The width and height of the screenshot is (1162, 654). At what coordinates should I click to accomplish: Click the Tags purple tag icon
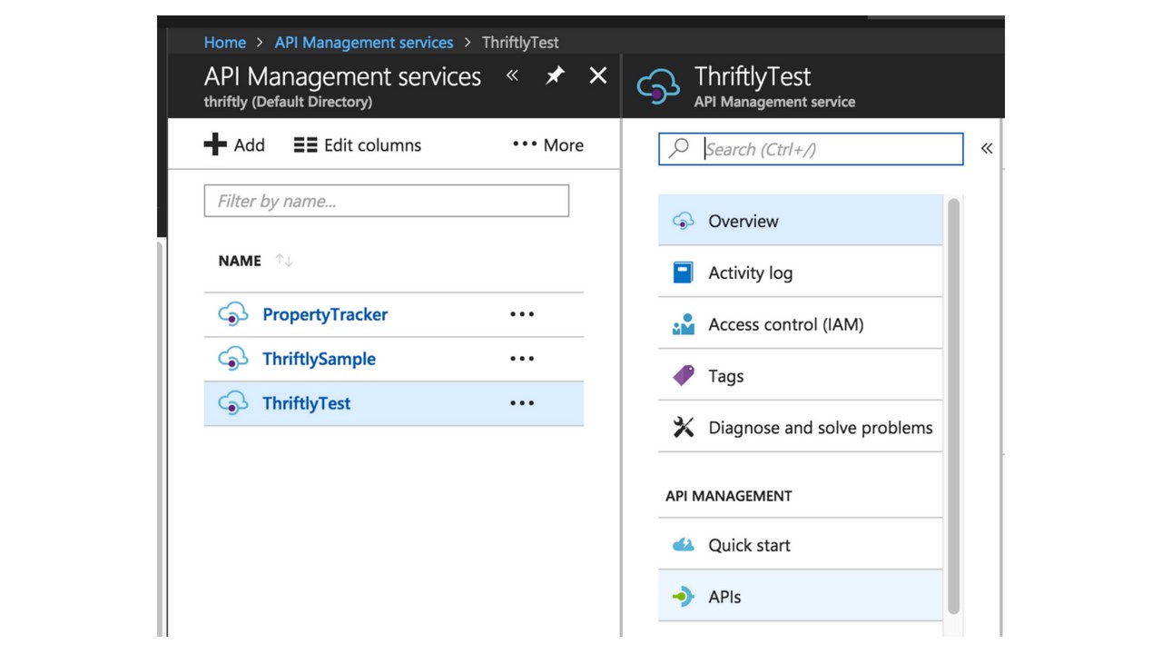point(684,375)
